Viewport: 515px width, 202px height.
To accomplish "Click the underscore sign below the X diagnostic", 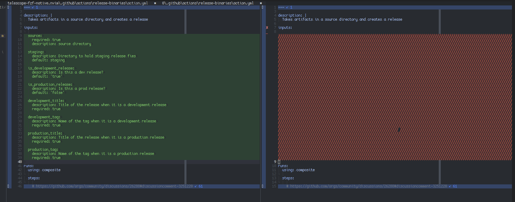I will (x=267, y=33).
